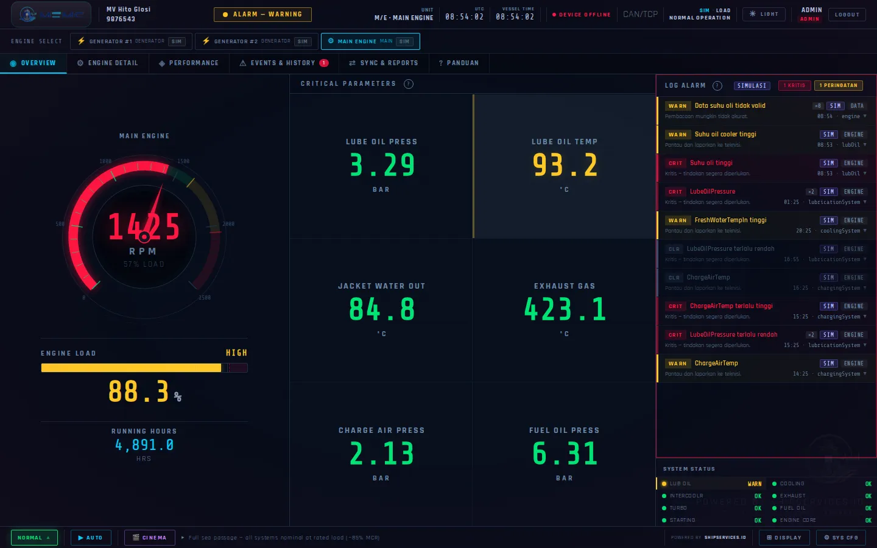Screen dimensions: 877x548
Task: Select the Generator #2 lightning icon
Action: tap(206, 41)
